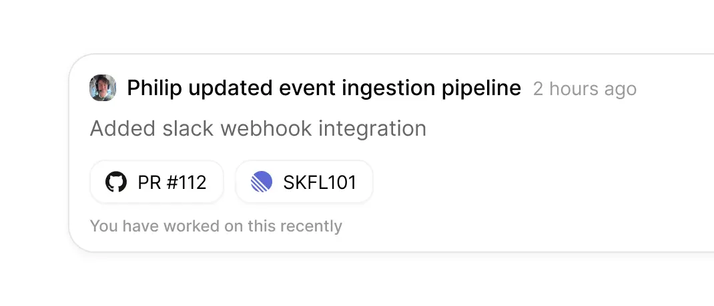
Task: Open the PR #112 chip
Action: pos(157,182)
